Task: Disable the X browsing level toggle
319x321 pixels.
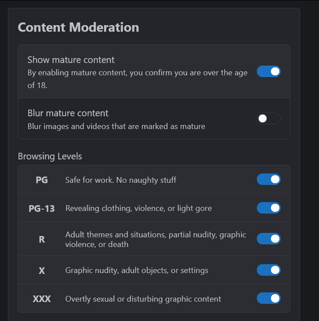Action: (x=268, y=270)
